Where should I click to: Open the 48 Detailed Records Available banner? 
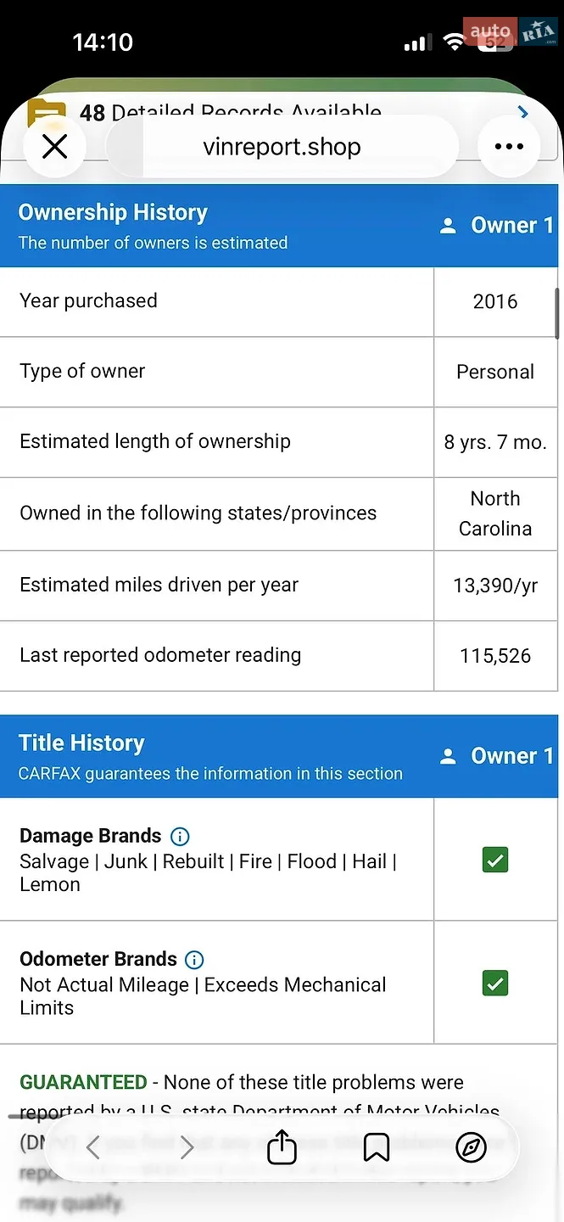(280, 112)
